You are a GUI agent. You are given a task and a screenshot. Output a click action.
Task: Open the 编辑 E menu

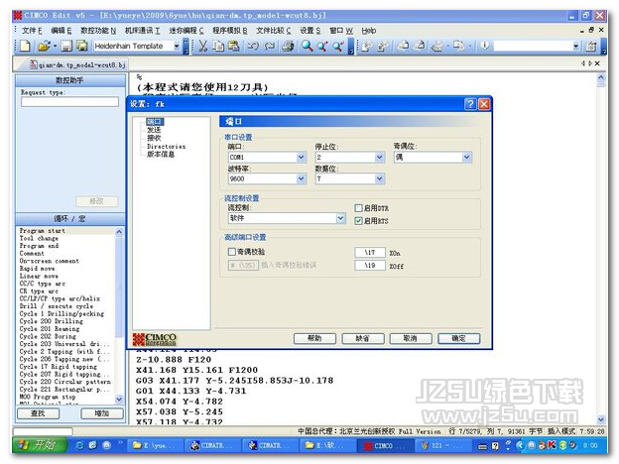[x=62, y=31]
